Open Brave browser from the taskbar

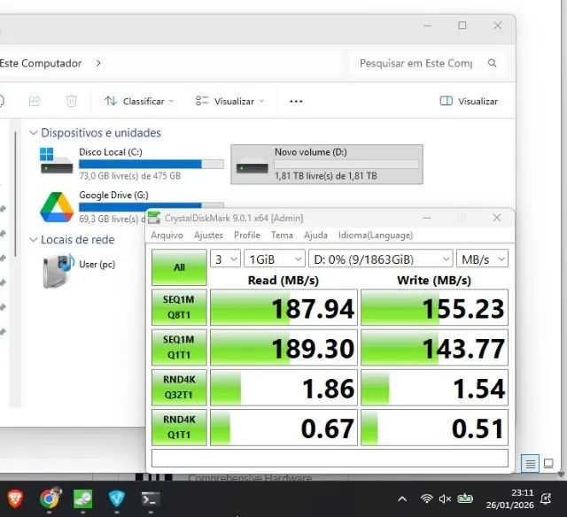(16, 498)
